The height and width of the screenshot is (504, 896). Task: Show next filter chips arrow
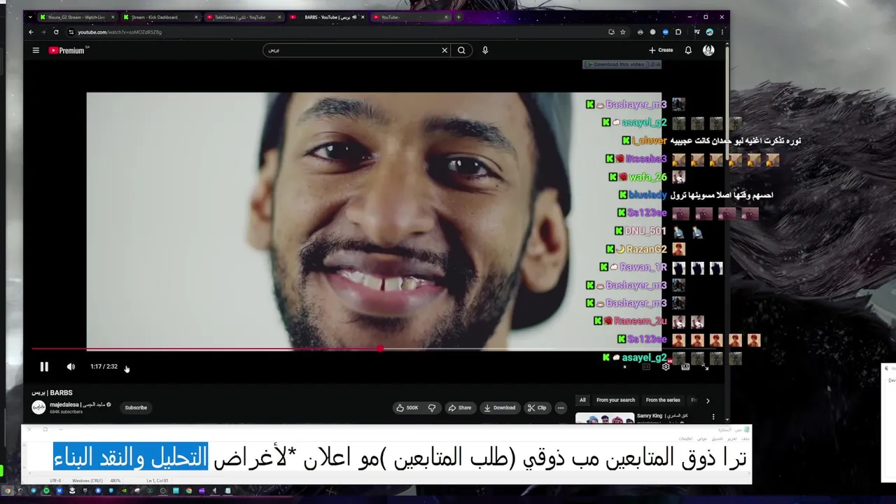pos(708,400)
